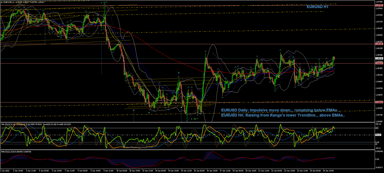Click the 1.03740 price axis value
384x173 pixels.
(379, 115)
